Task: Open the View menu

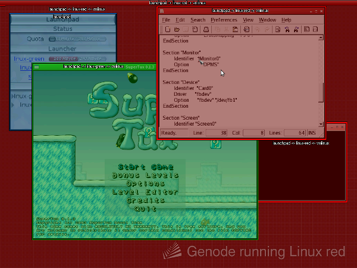Action: (x=248, y=20)
